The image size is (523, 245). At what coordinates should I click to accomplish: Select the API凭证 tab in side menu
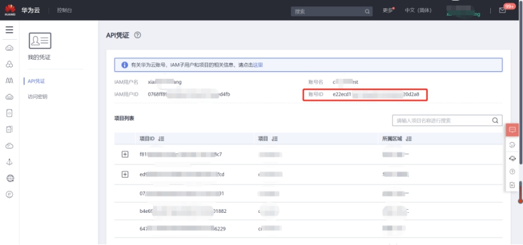pos(37,81)
